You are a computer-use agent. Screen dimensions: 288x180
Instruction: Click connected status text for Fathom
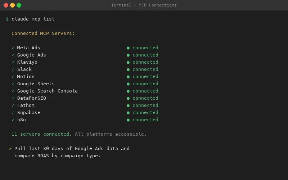click(145, 105)
